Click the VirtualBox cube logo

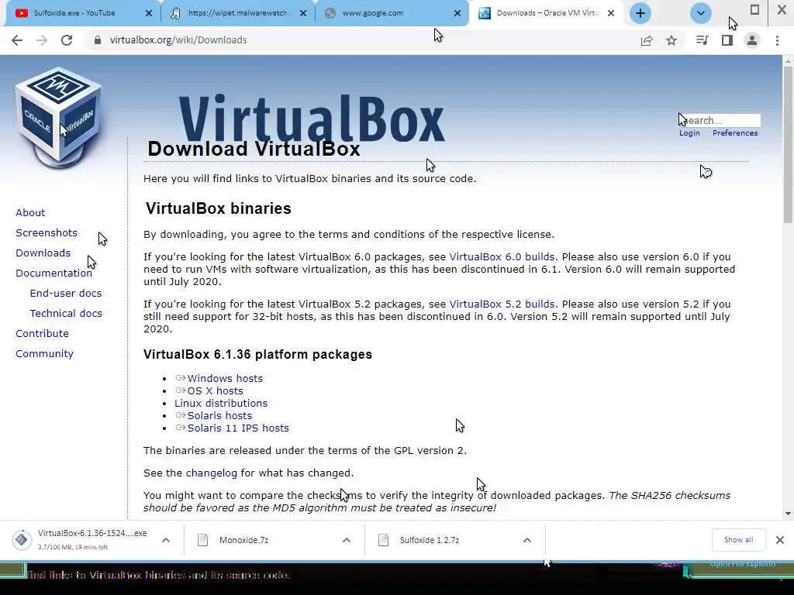pyautogui.click(x=59, y=118)
